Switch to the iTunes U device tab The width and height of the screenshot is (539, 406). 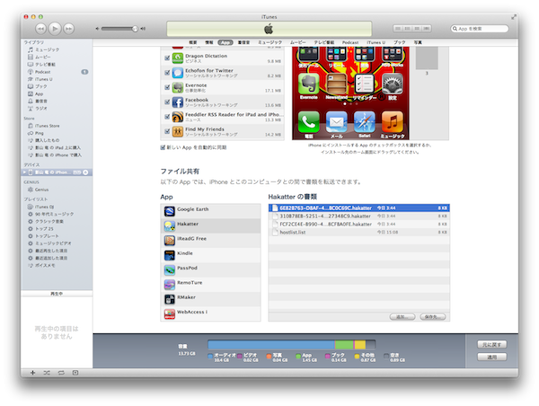coord(376,42)
